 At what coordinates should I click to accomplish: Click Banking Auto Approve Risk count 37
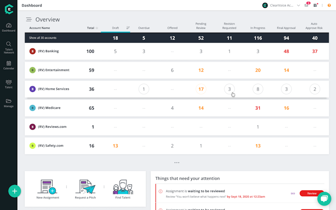point(315,51)
